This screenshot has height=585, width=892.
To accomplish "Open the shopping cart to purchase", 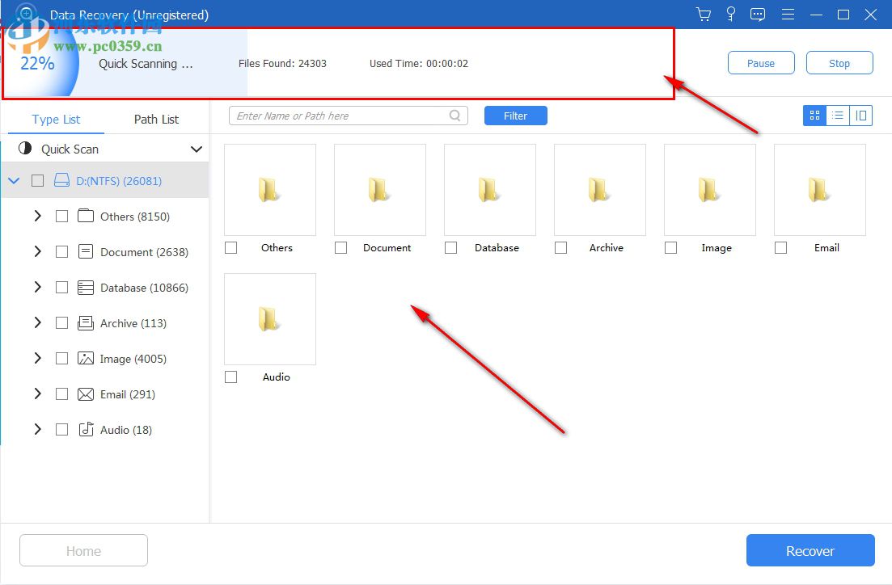I will (703, 14).
